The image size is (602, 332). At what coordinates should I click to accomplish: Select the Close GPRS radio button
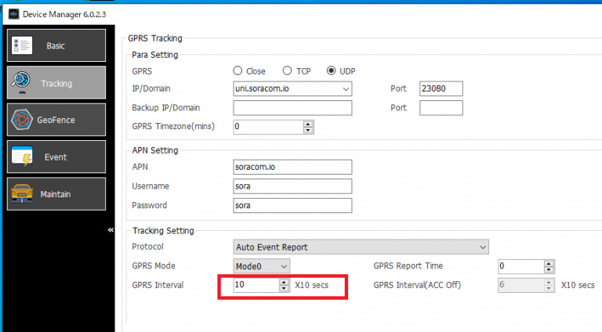[238, 70]
